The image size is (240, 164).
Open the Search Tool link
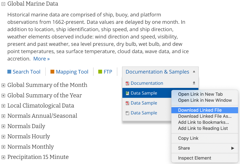point(26,71)
